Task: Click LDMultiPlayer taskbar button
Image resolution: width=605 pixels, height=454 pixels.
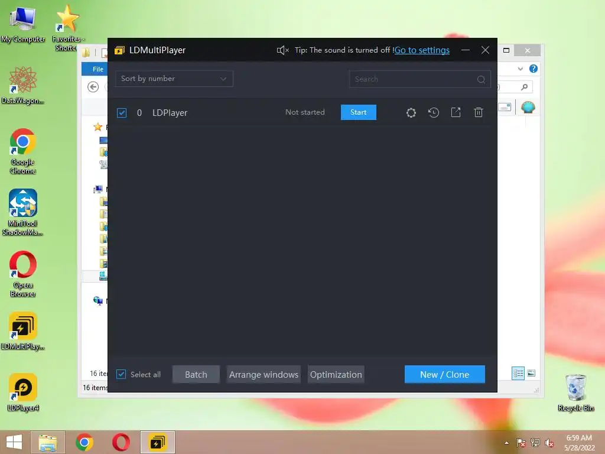Action: pyautogui.click(x=157, y=442)
